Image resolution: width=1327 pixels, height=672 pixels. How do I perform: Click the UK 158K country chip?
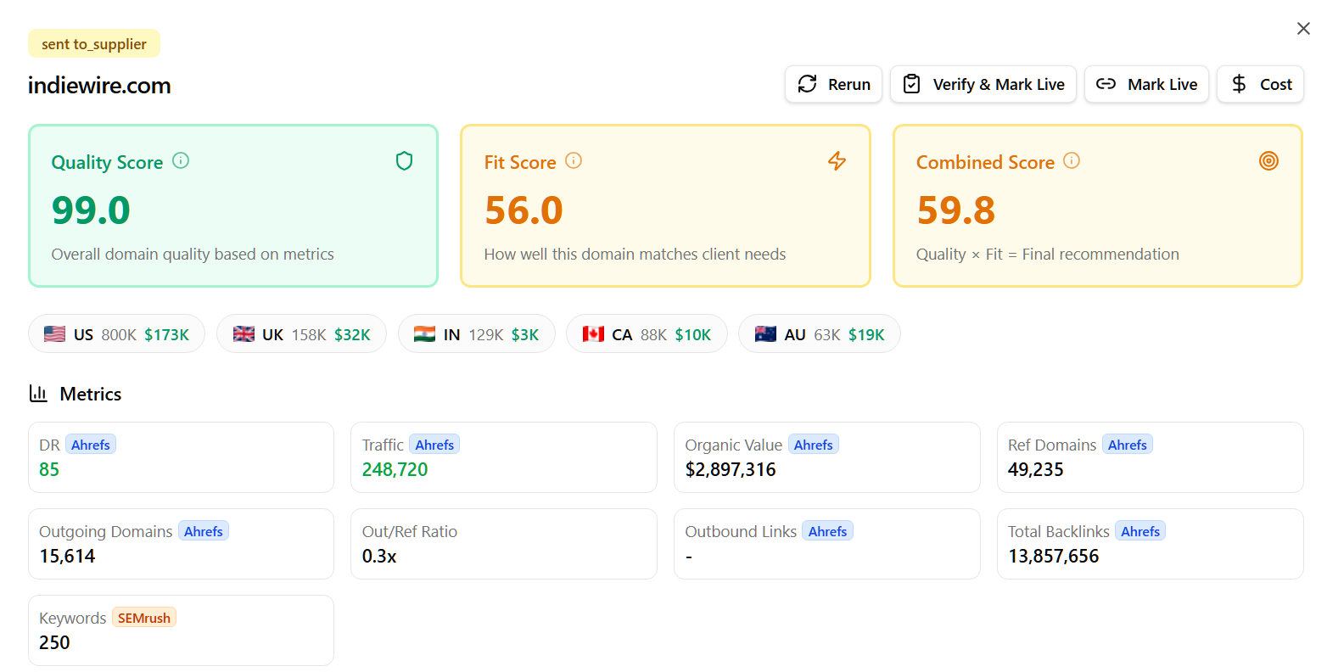tap(301, 333)
